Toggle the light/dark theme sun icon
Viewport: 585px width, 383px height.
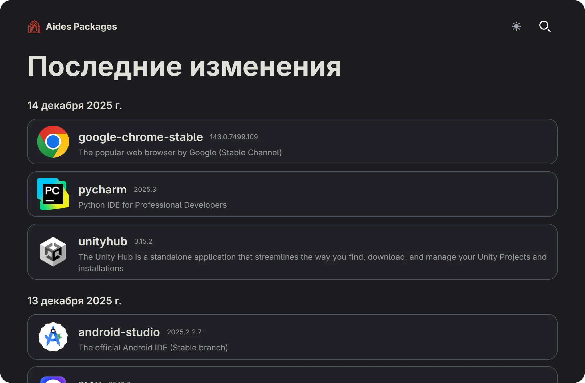pyautogui.click(x=516, y=27)
